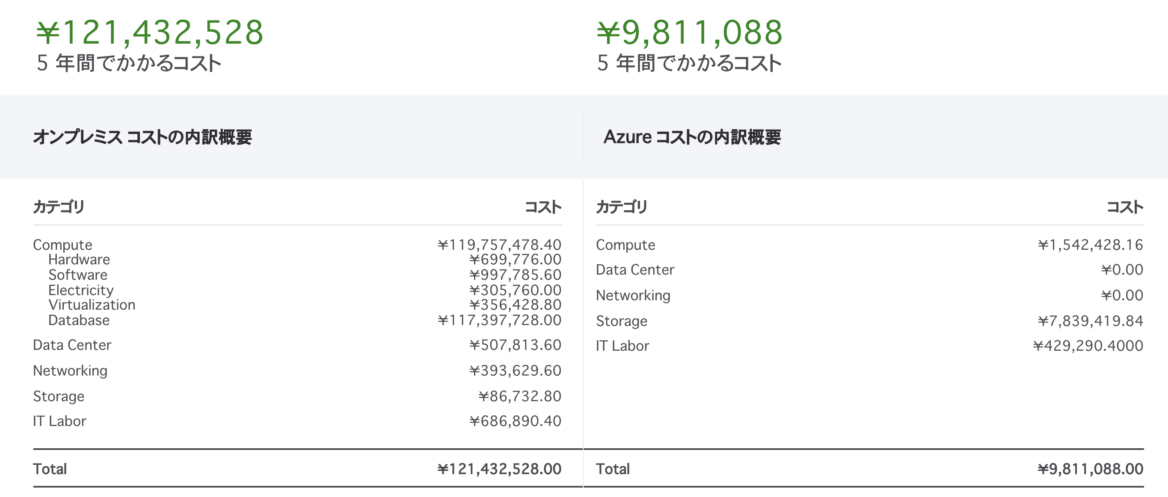Viewport: 1168px width, 497px height.
Task: Click on-premises Data Center cost ¥507,813.60
Action: [515, 345]
